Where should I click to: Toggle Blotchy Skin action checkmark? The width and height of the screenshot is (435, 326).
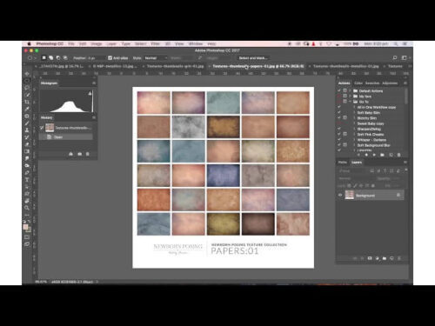[339, 117]
